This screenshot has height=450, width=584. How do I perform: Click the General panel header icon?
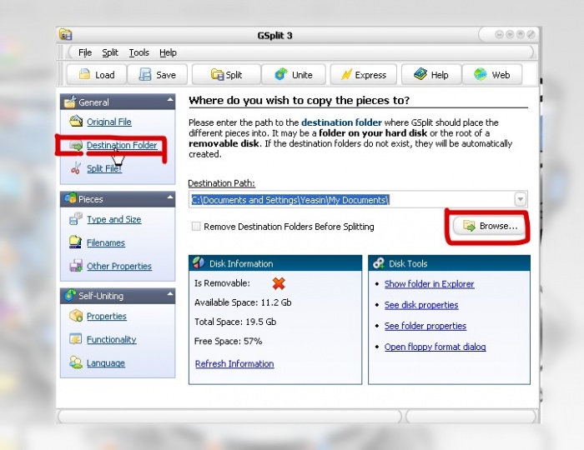70,102
